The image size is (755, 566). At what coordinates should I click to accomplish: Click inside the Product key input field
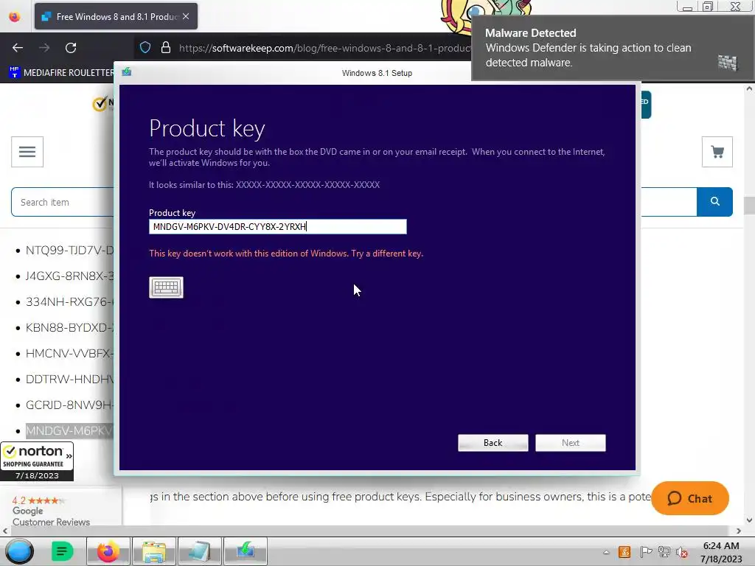[278, 227]
